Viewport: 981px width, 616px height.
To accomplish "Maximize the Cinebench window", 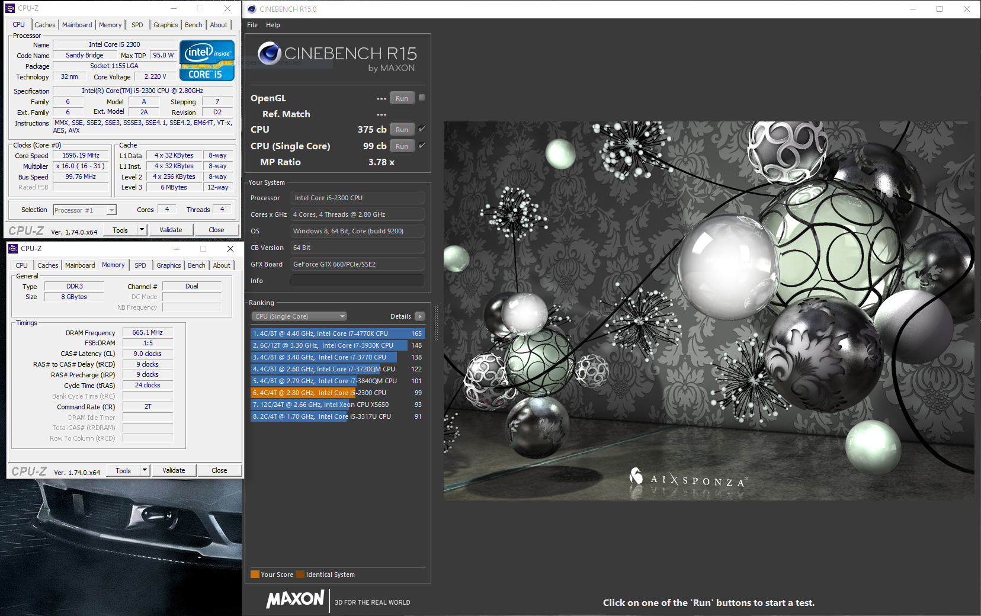I will [x=940, y=9].
